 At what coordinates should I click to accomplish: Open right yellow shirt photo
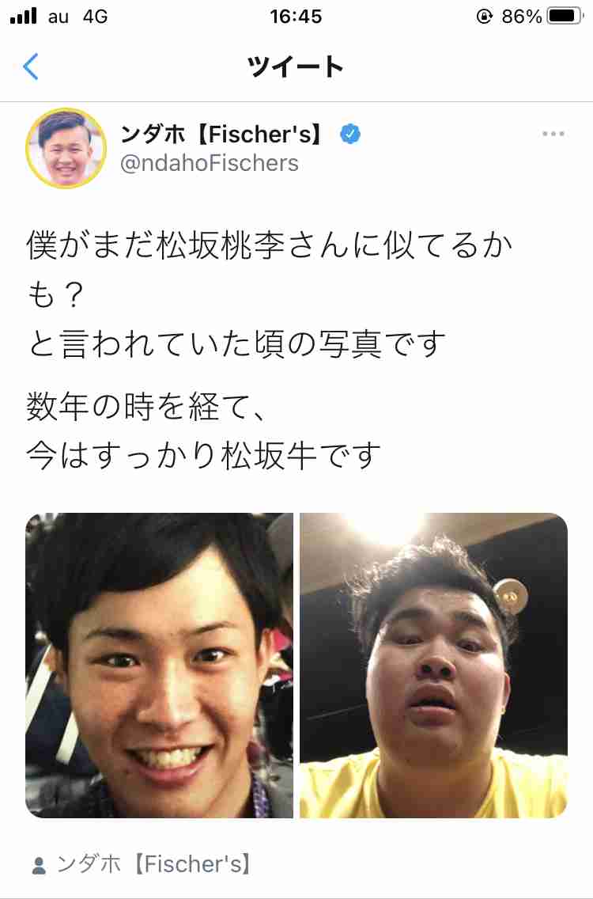pyautogui.click(x=434, y=665)
